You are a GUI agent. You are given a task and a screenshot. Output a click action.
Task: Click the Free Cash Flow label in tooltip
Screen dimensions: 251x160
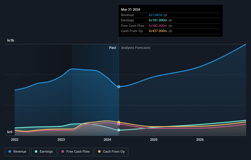133,26
